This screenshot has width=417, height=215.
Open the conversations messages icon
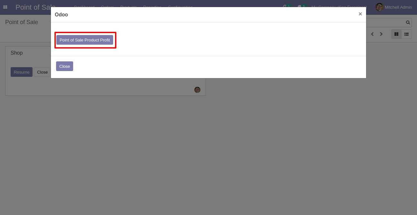click(300, 7)
